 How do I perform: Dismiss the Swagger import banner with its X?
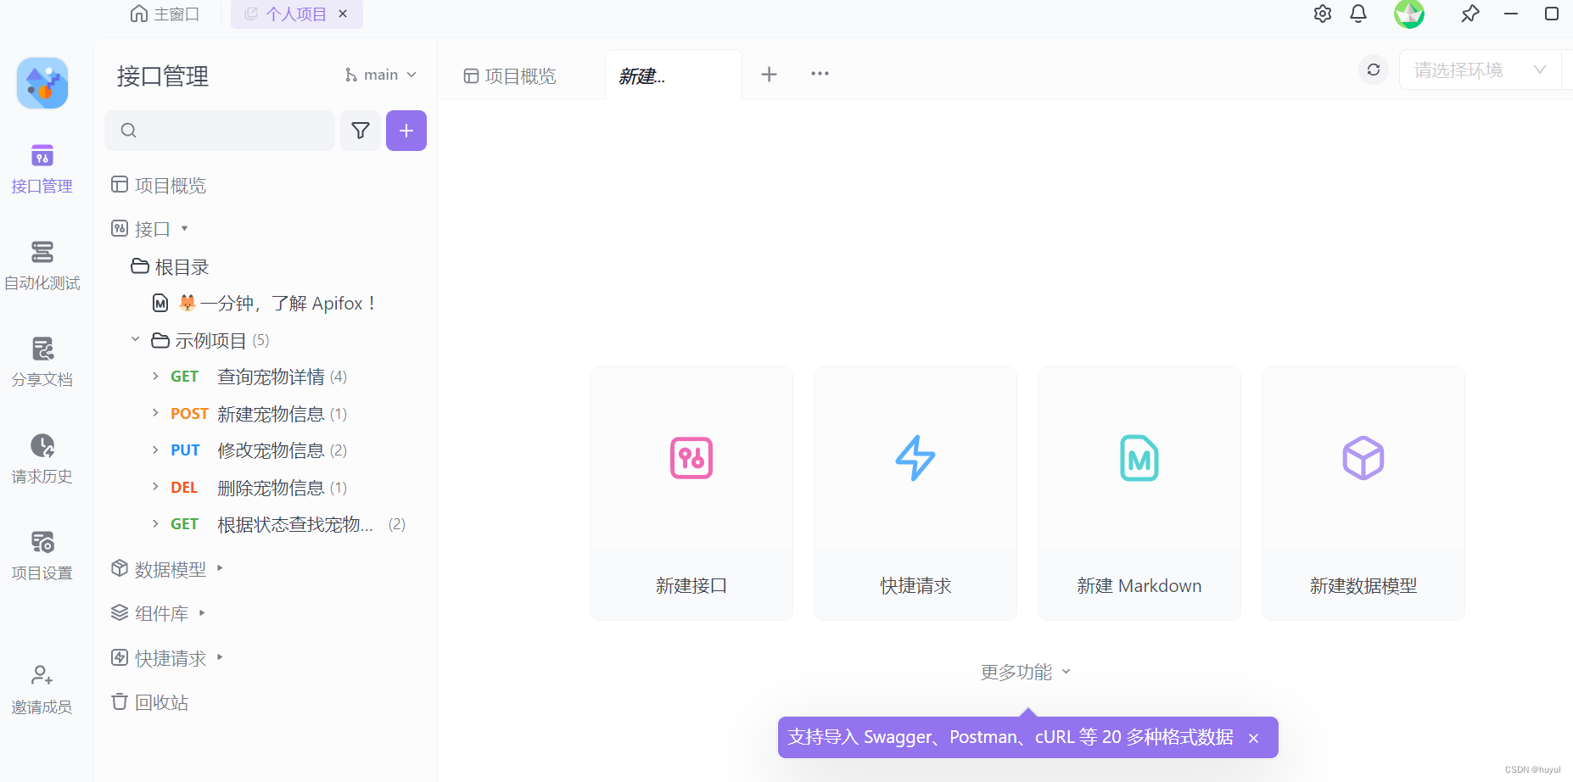click(1253, 737)
